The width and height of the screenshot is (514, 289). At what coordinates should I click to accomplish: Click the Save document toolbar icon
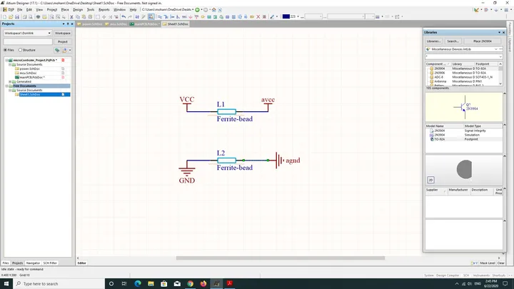click(17, 16)
